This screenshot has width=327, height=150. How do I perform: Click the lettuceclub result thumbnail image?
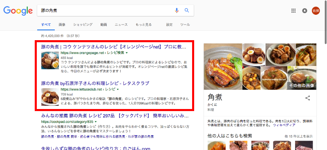(50, 97)
